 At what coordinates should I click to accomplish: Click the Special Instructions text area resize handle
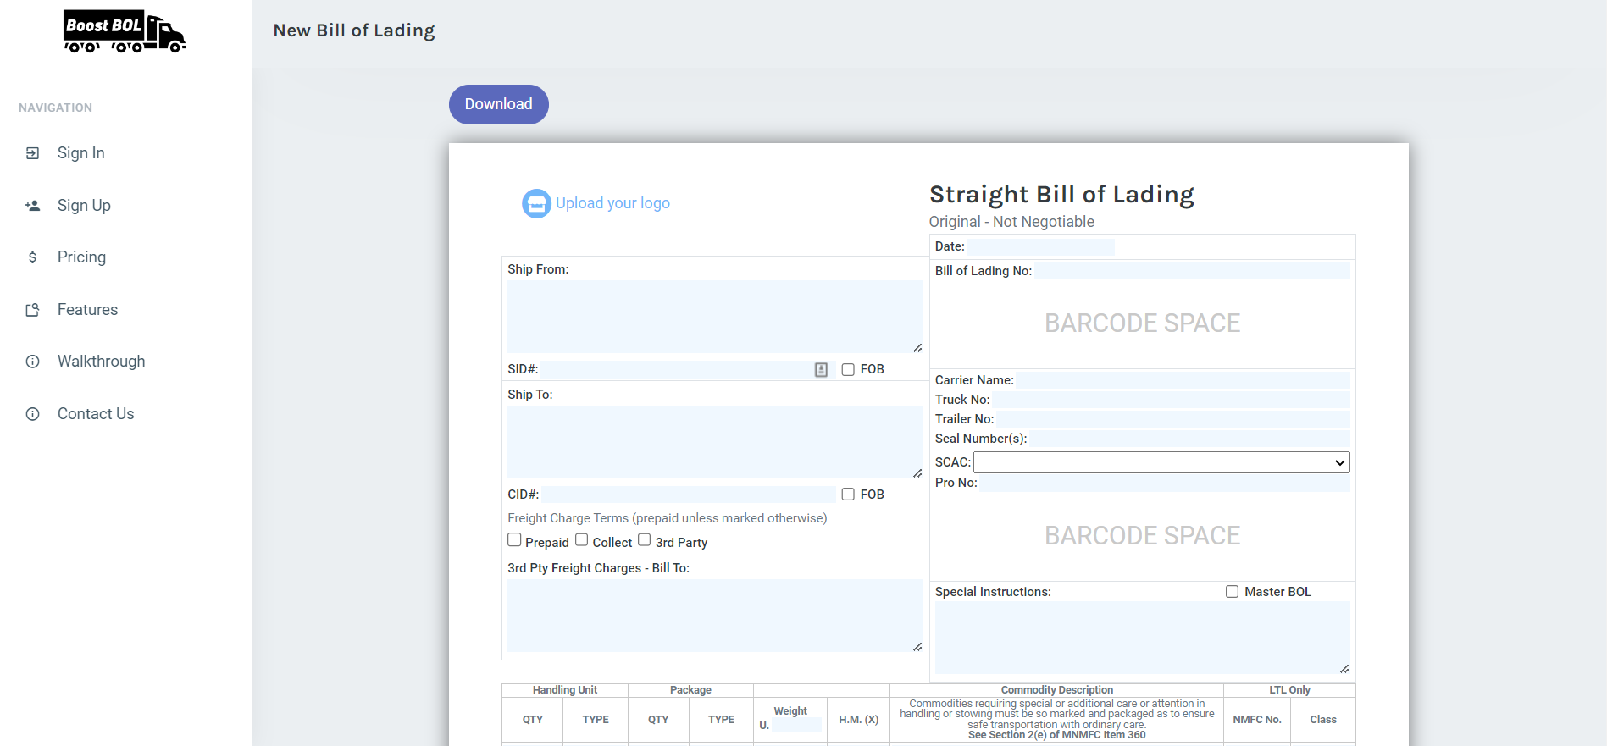1344,669
